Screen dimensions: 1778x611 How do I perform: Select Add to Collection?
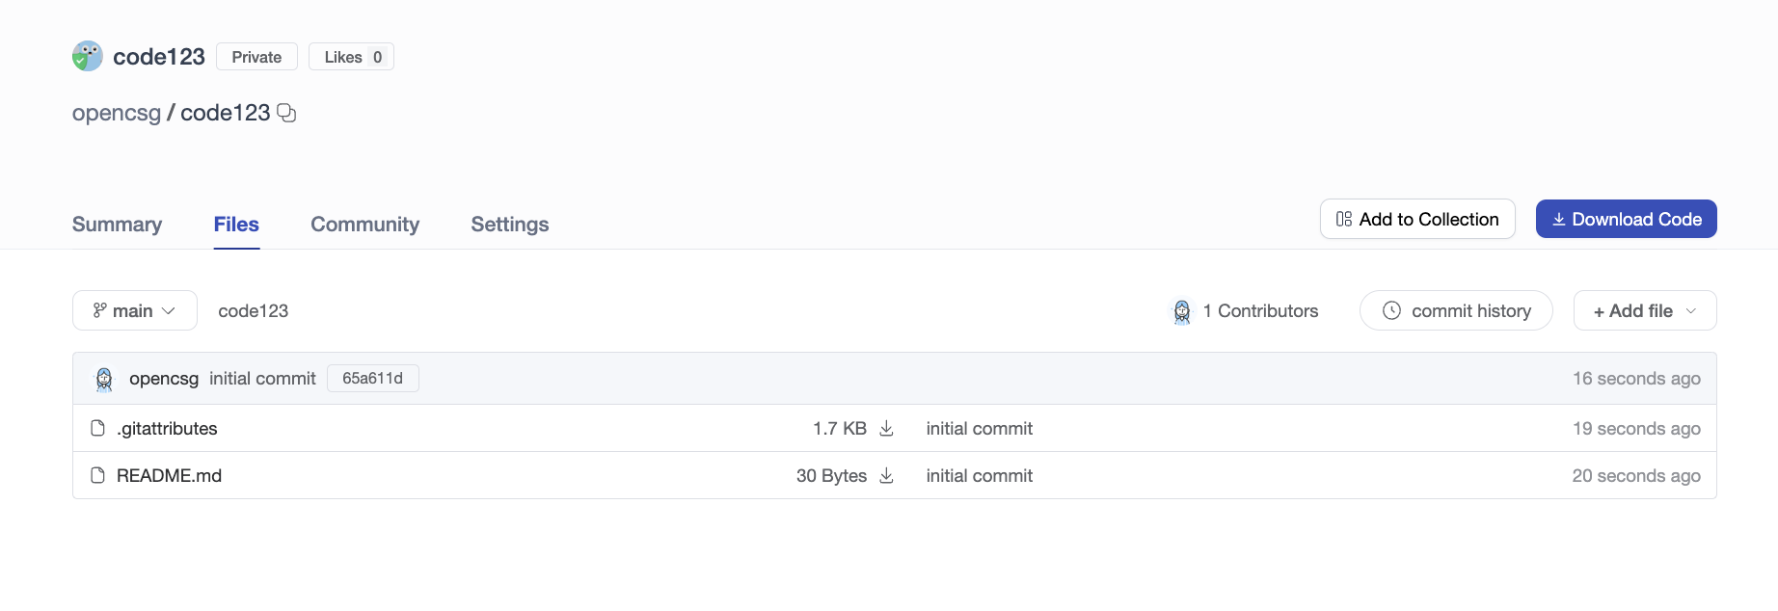pos(1416,219)
